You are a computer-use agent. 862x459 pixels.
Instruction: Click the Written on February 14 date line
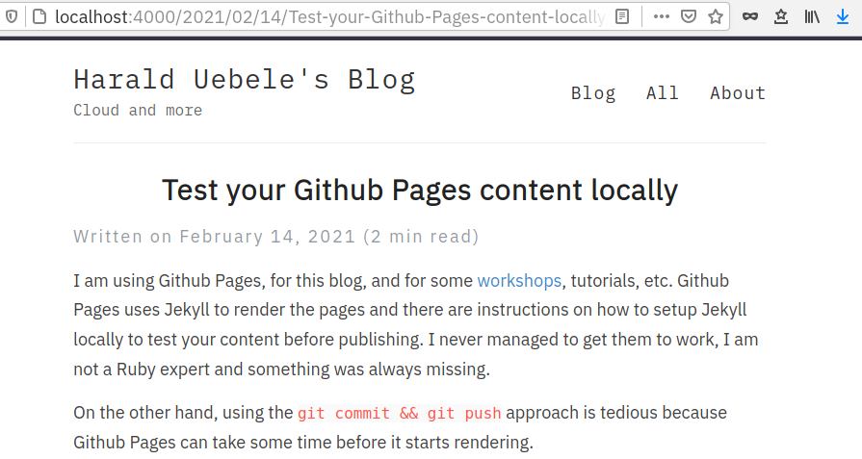pos(276,237)
